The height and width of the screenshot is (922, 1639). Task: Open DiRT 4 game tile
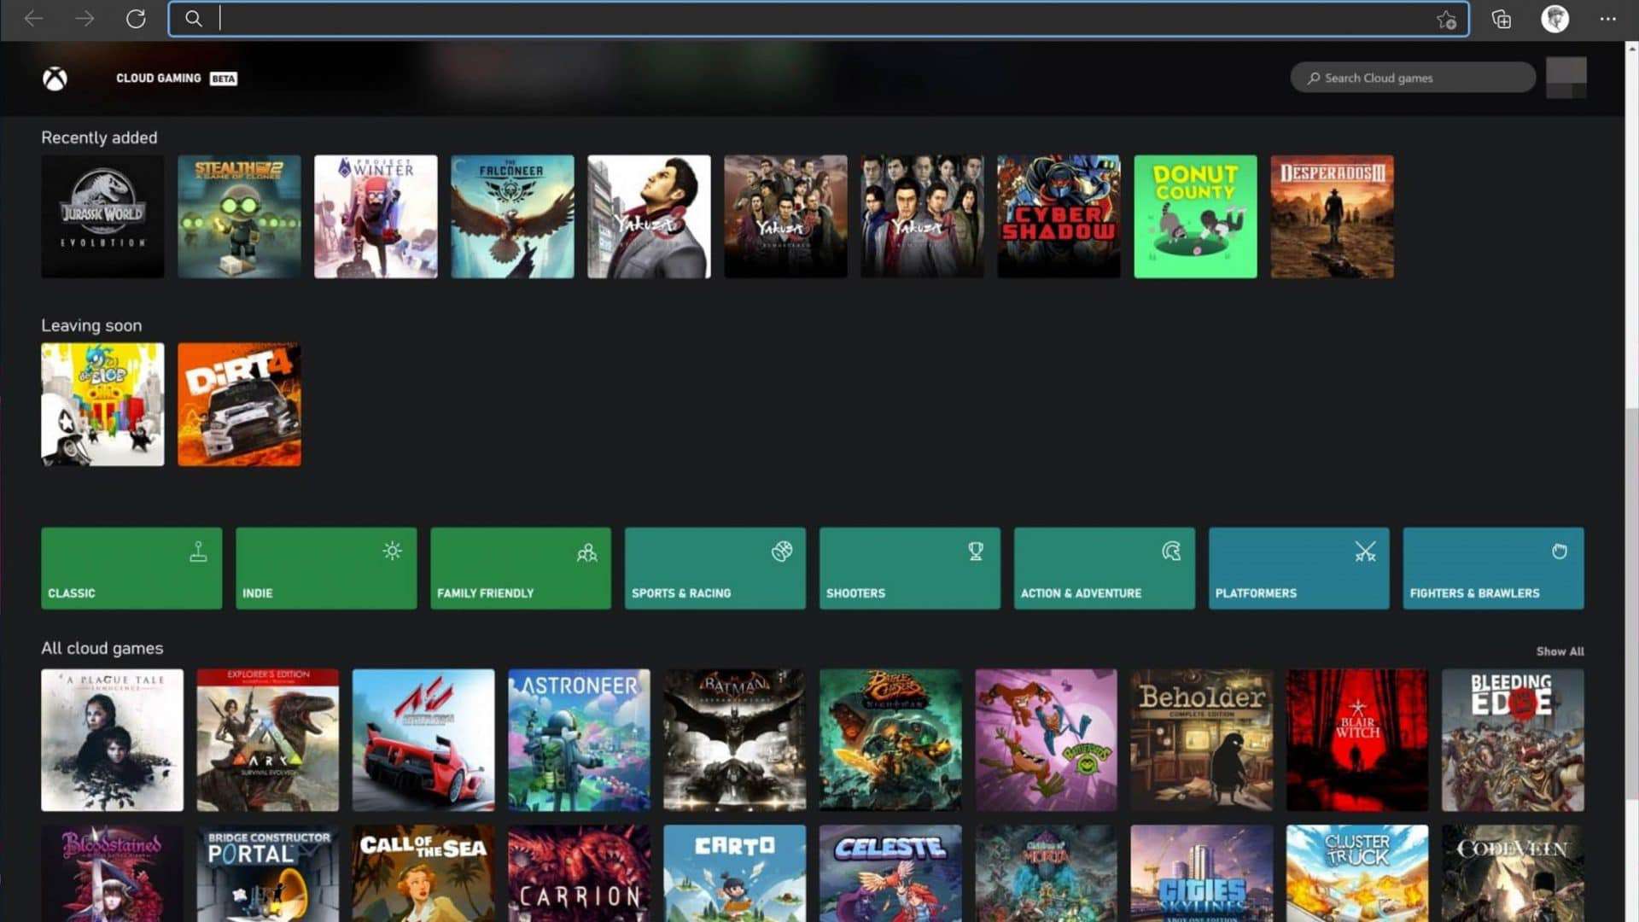click(239, 405)
